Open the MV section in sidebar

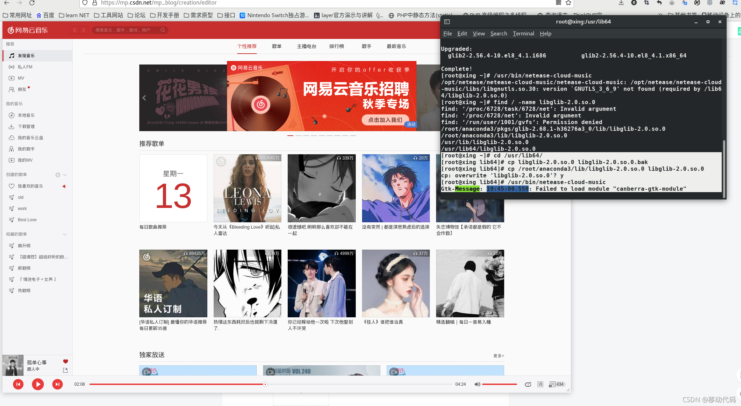pos(22,78)
